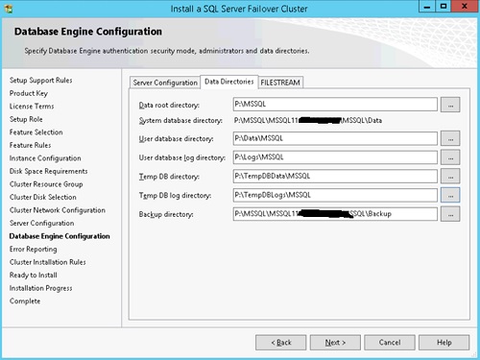Screen dimensions: 480x360
Task: Browse for Temp DB directory
Action: (450, 177)
